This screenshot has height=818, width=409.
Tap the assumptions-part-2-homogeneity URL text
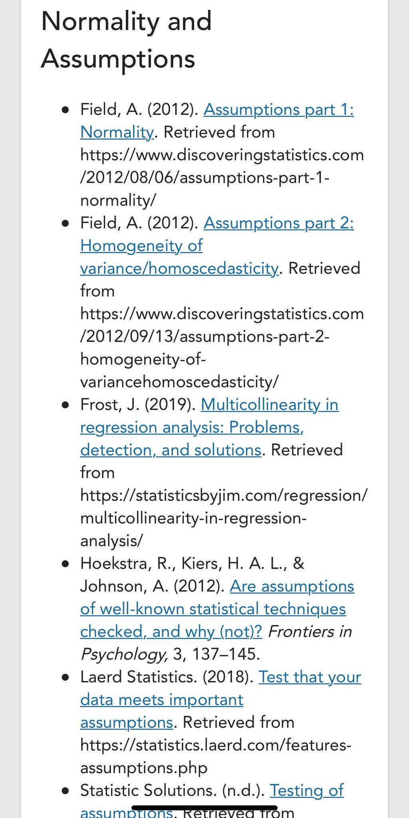click(x=222, y=348)
